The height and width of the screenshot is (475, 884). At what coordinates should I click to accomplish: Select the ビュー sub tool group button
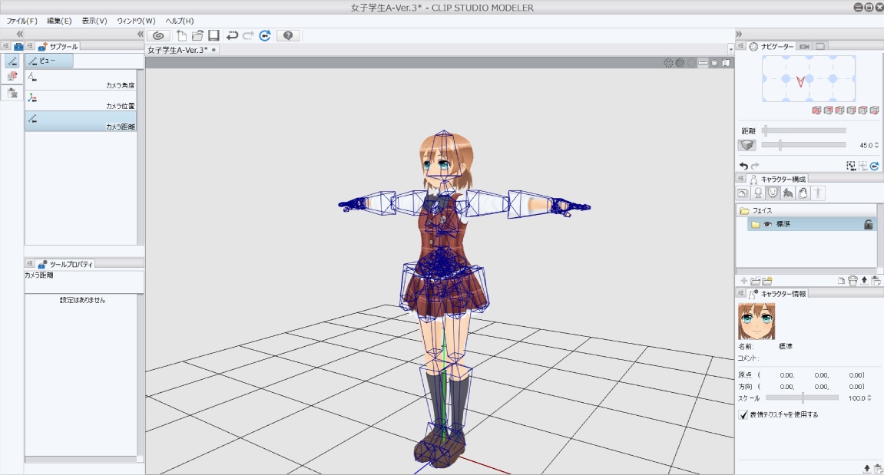click(49, 61)
